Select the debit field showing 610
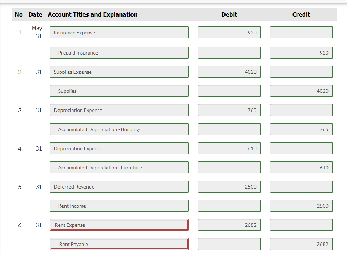The image size is (347, 255). pos(229,148)
